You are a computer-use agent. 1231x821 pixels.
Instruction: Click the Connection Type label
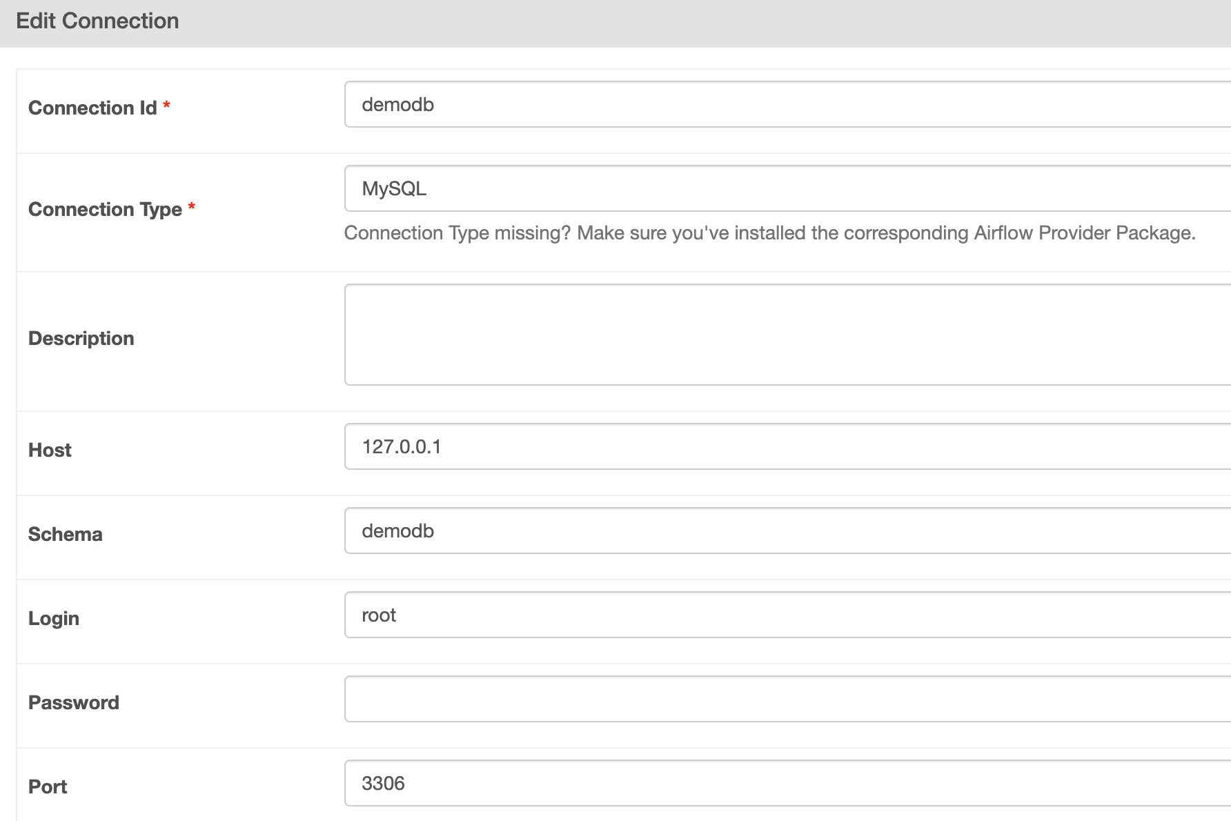click(105, 210)
